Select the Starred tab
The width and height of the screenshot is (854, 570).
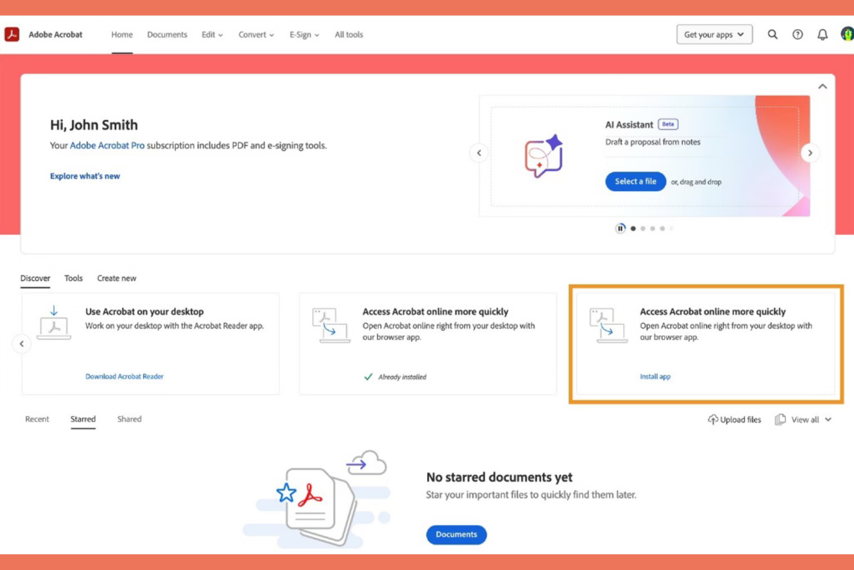coord(83,419)
